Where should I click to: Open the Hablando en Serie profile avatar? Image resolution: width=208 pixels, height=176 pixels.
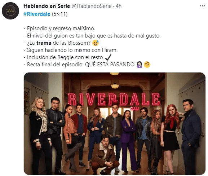(x=10, y=11)
